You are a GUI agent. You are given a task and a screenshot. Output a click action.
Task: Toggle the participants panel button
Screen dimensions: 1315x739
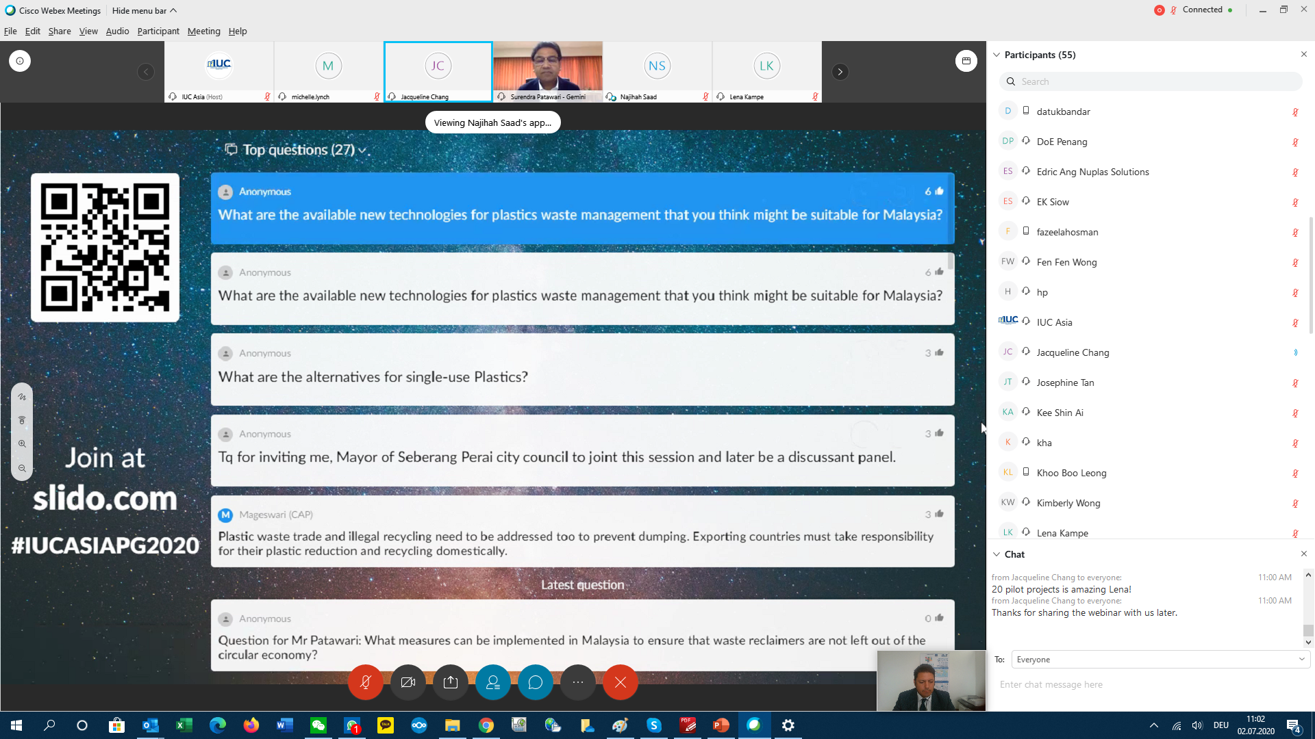(x=493, y=682)
